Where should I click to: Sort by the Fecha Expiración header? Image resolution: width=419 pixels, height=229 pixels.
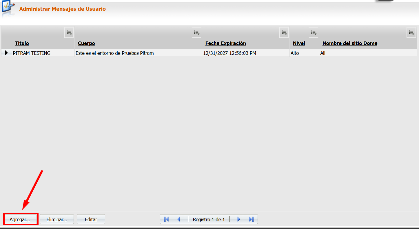coord(225,43)
